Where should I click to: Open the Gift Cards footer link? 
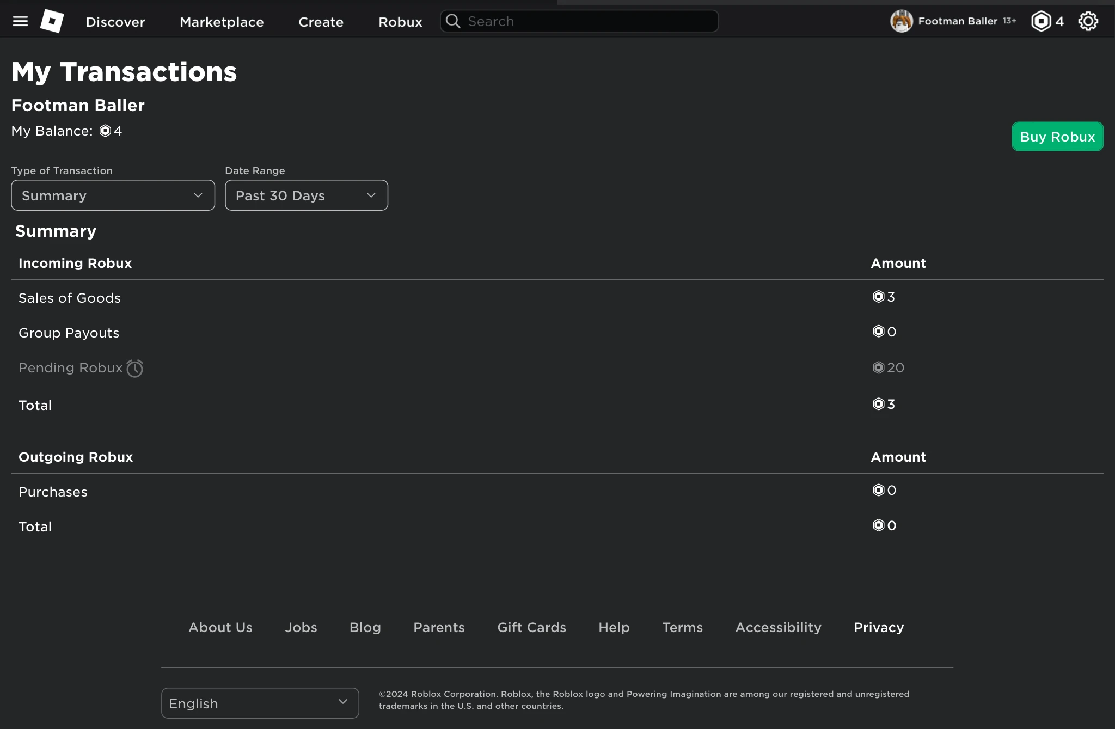click(531, 627)
